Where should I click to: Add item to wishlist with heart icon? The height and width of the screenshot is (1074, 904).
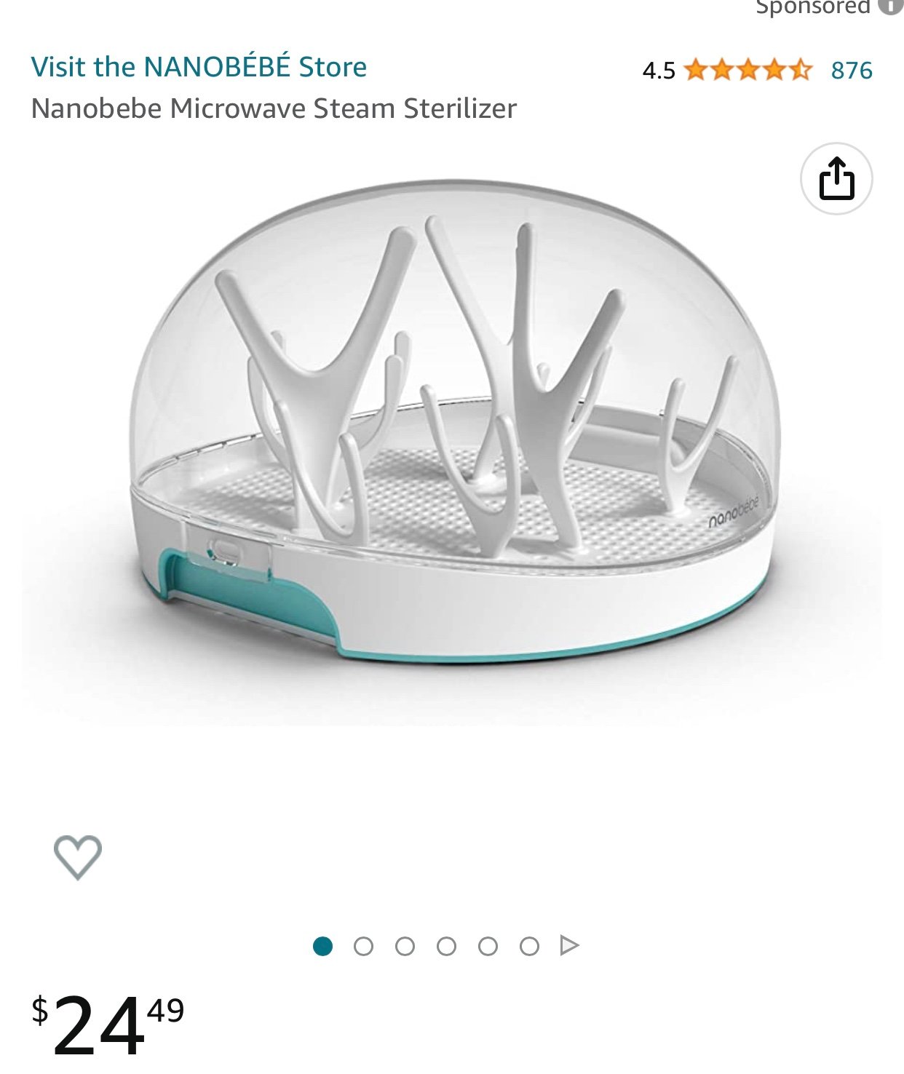tap(78, 856)
